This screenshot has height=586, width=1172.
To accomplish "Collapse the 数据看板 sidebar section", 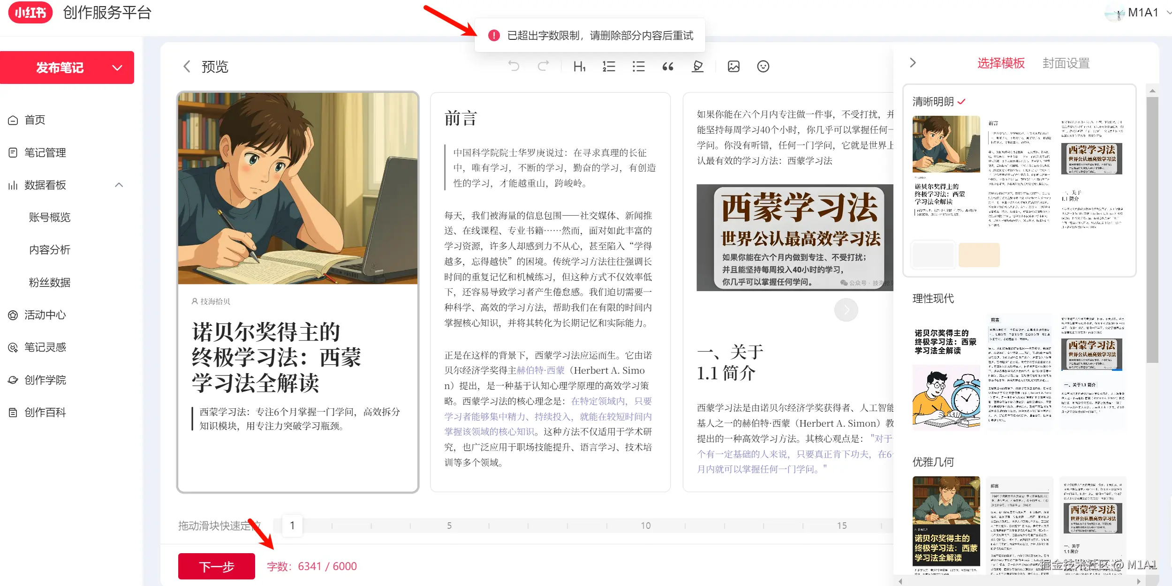I will coord(119,185).
